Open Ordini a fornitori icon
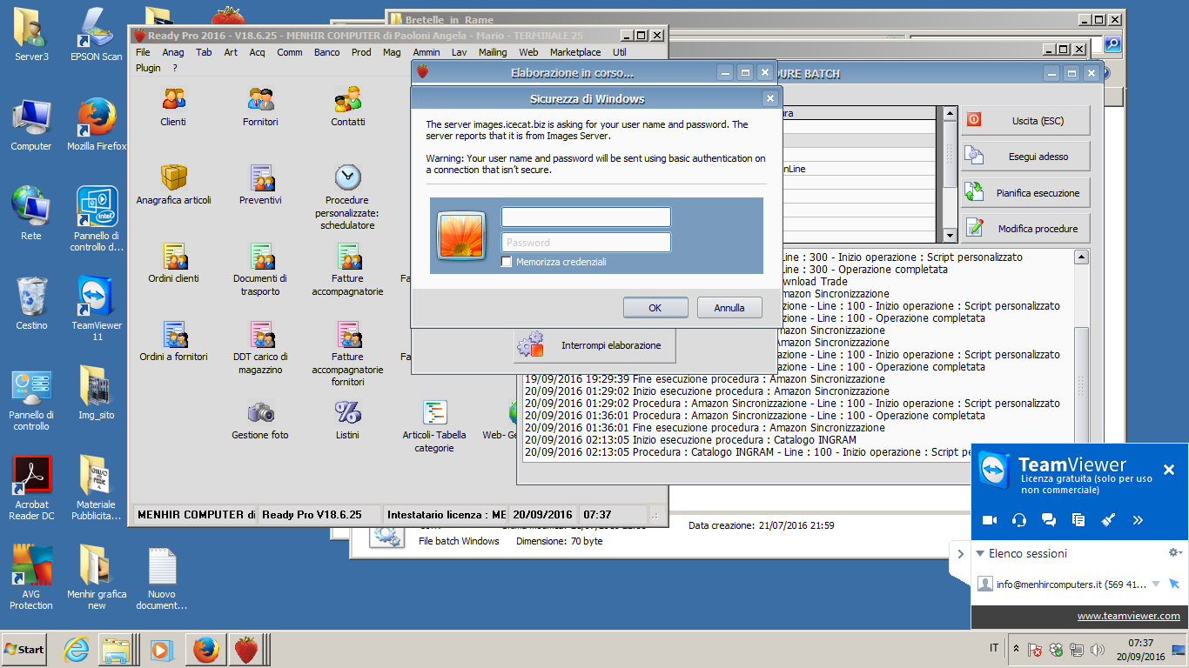This screenshot has height=668, width=1189. (174, 334)
